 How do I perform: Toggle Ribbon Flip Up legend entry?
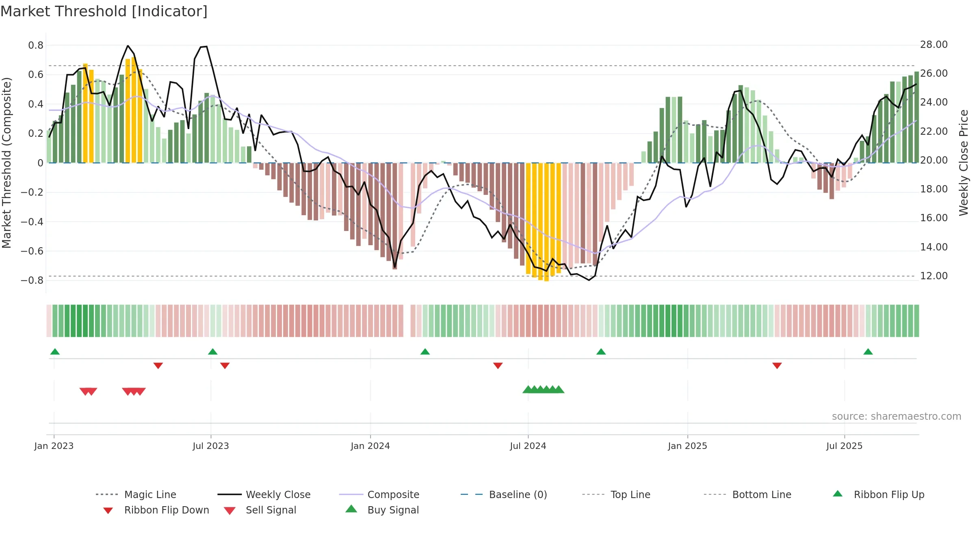click(x=879, y=494)
